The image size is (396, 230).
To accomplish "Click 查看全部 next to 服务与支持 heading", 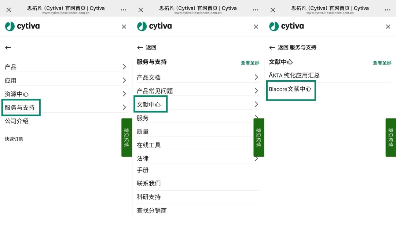I will (x=250, y=63).
